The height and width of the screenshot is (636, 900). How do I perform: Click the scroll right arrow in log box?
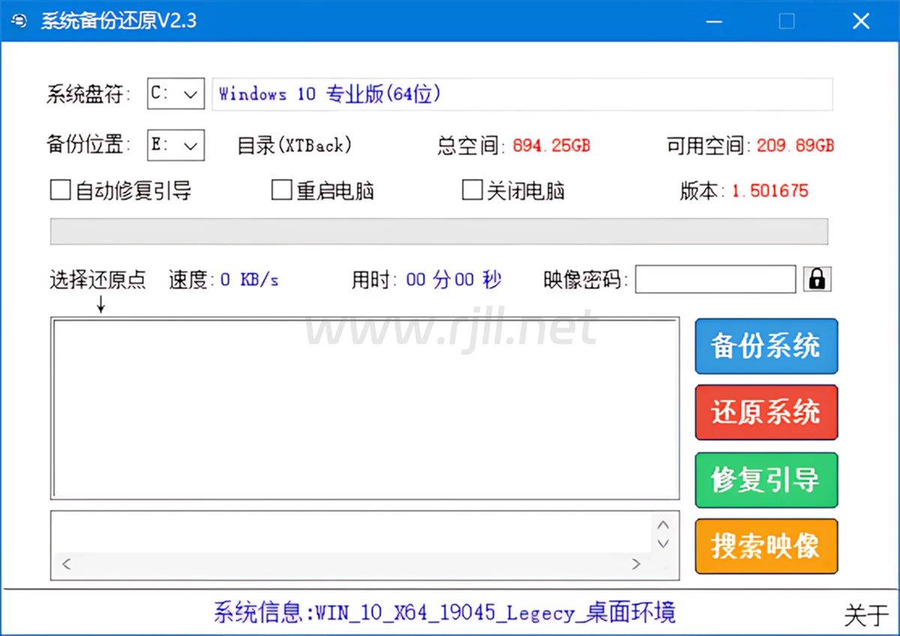coord(636,564)
